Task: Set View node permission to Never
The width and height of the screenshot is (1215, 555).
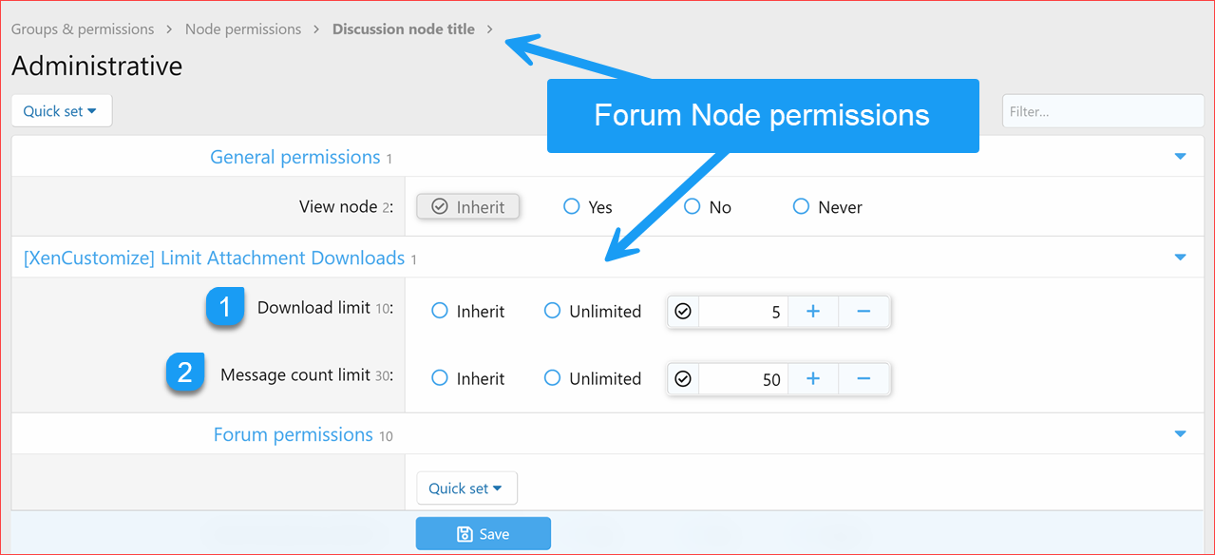Action: point(801,206)
